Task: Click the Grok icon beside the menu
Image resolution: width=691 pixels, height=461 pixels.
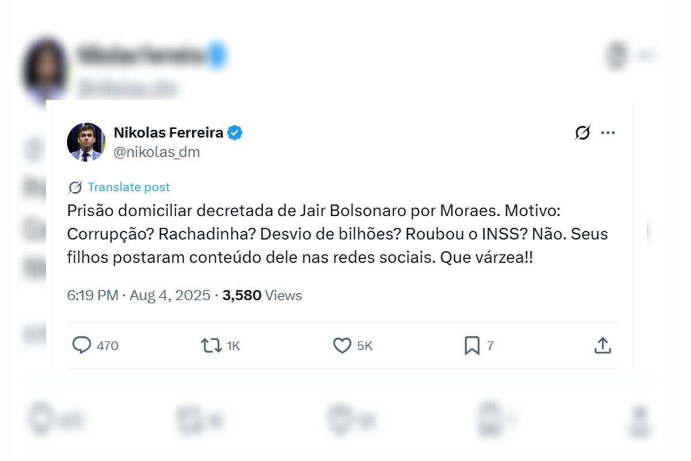Action: (x=582, y=133)
